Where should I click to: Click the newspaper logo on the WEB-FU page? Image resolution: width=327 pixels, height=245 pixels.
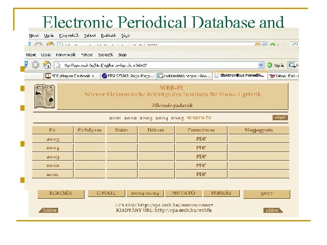point(45,96)
